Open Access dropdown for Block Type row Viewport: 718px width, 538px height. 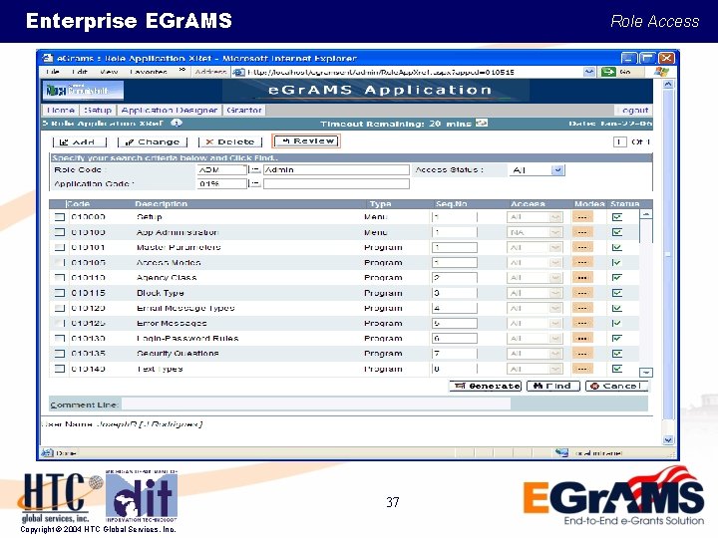click(535, 293)
